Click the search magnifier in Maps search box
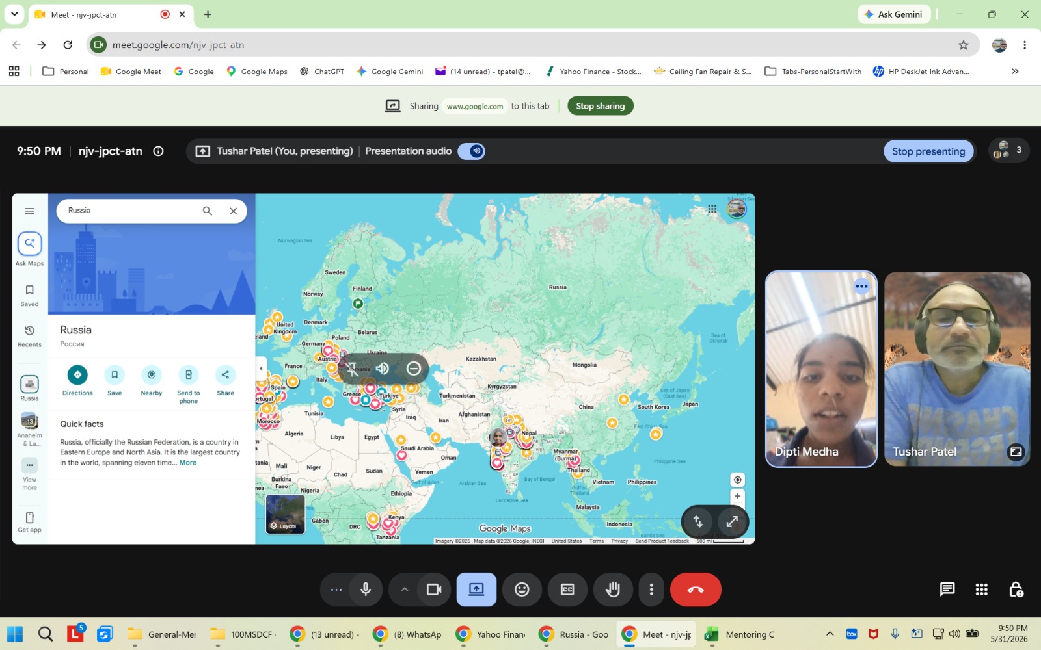Screen dimensions: 1041x650 [208, 211]
